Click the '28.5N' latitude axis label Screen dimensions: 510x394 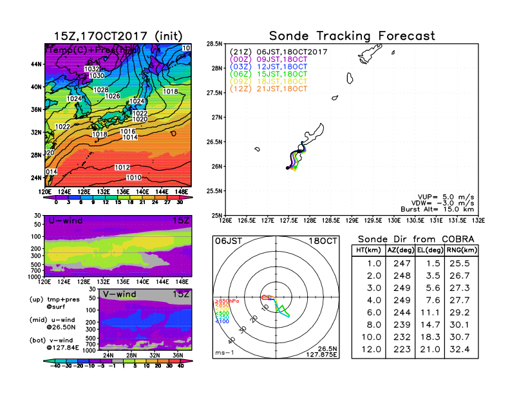pyautogui.click(x=214, y=44)
